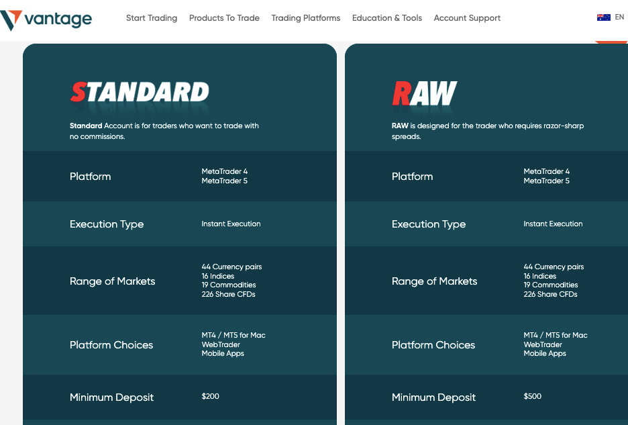The image size is (628, 425).
Task: Click the Vantage logo
Action: 46,19
